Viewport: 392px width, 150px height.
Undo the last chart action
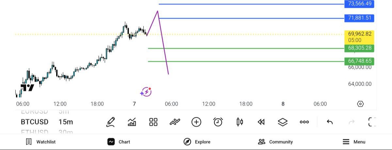[x=330, y=122]
